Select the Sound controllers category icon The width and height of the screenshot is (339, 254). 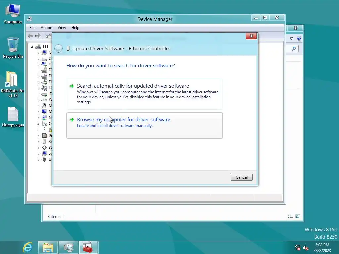pos(44,142)
